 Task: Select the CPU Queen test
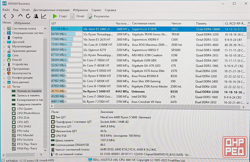coord(24,109)
